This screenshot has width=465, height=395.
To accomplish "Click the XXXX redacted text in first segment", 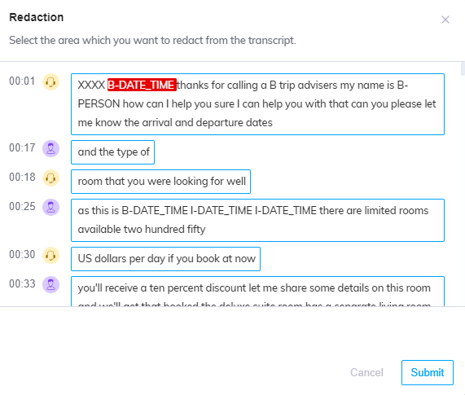I will [91, 86].
